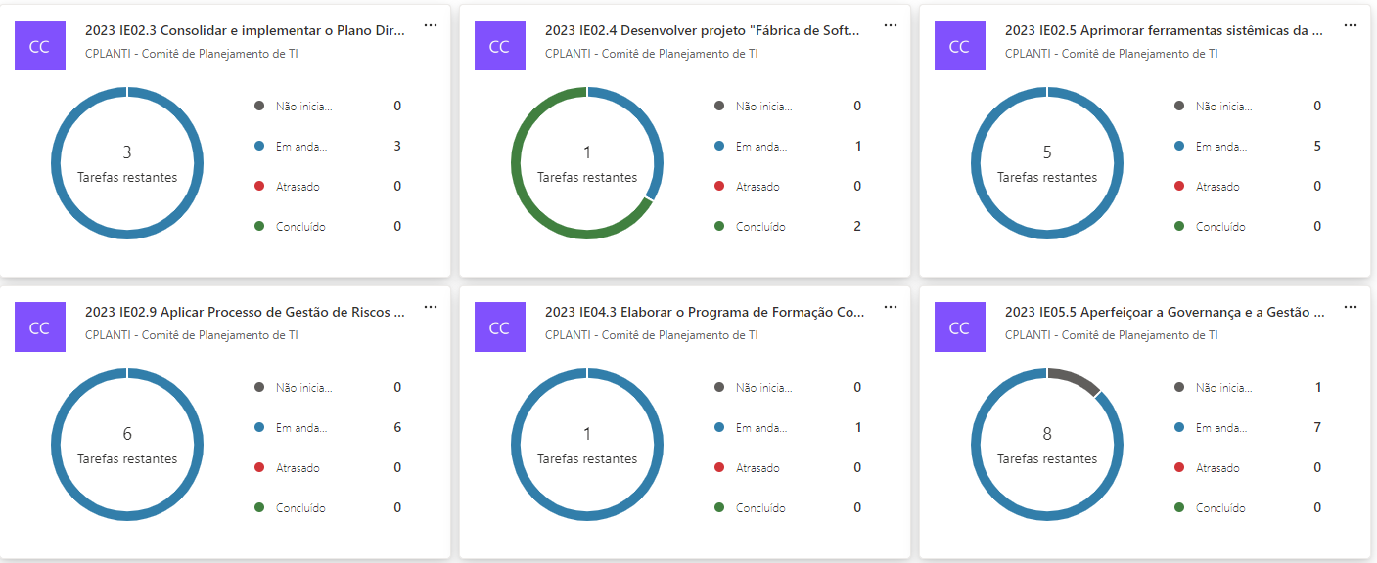Expand the ellipsis menu on IE05.5 card

click(1351, 307)
